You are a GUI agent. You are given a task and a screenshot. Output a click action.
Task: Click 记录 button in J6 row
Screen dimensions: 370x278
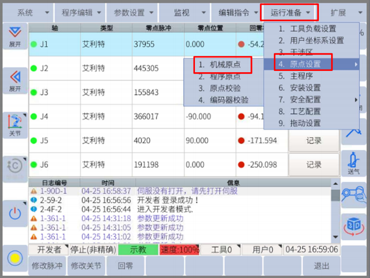pos(314,165)
